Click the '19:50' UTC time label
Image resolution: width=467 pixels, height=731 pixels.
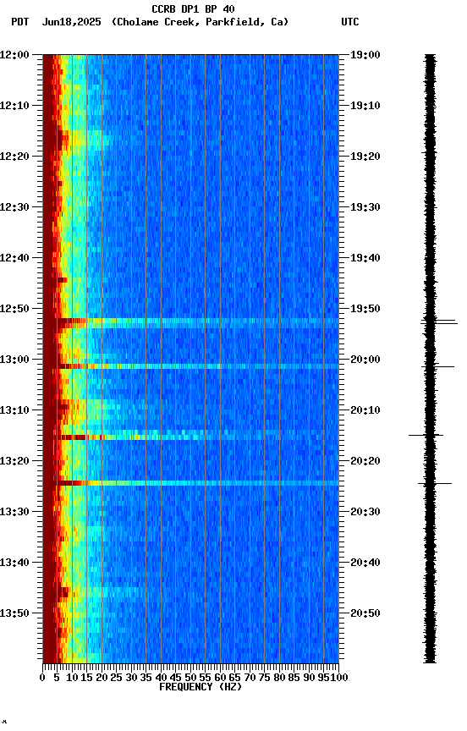[365, 309]
